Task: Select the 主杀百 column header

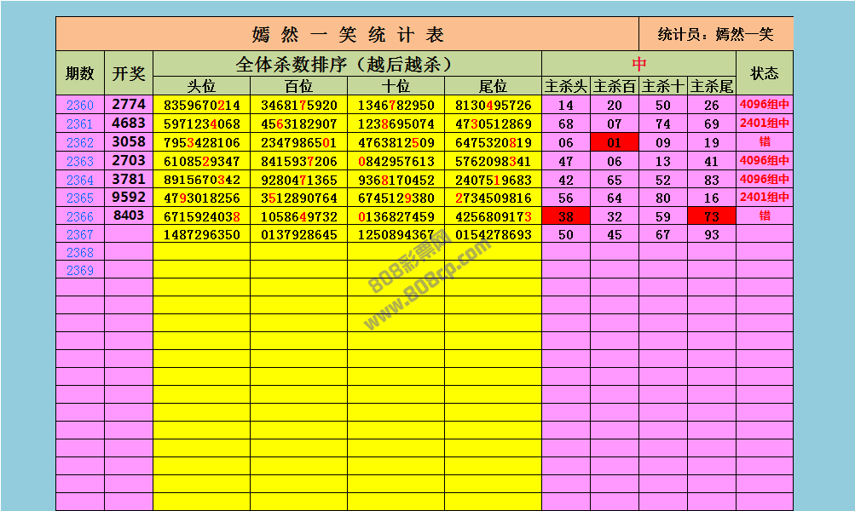Action: (615, 86)
